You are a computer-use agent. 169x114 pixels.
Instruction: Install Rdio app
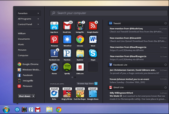click(54, 89)
